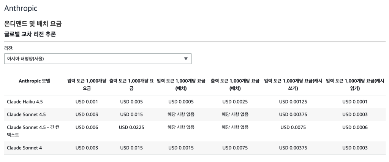The height and width of the screenshot is (162, 389).
Task: Click the 리전: label above the dropdown
Action: 9,48
